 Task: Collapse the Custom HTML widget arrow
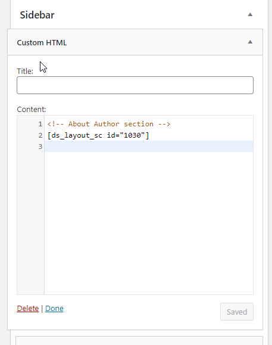coord(250,42)
